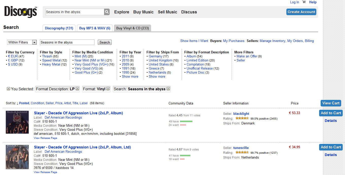Open the tunesville listing album thumbnail

click(17, 157)
